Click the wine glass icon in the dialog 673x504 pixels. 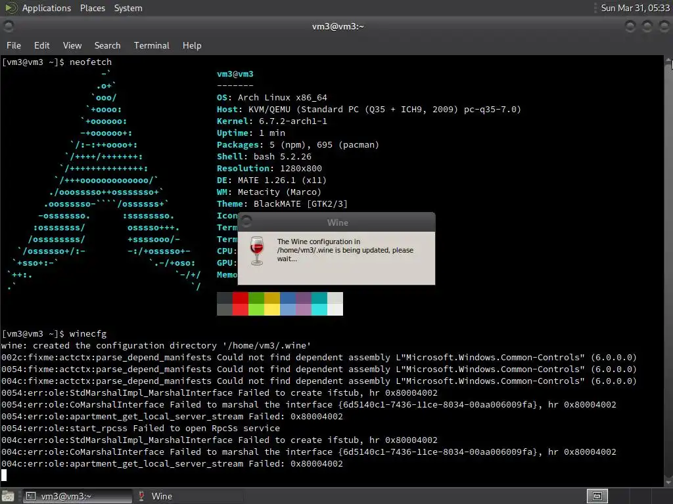(x=257, y=251)
